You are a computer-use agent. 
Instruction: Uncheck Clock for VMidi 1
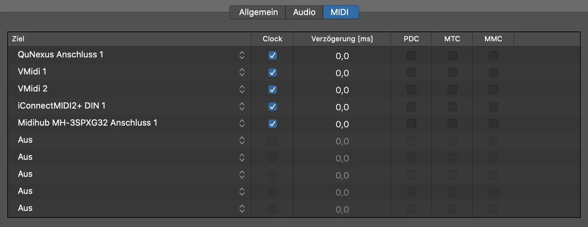272,73
